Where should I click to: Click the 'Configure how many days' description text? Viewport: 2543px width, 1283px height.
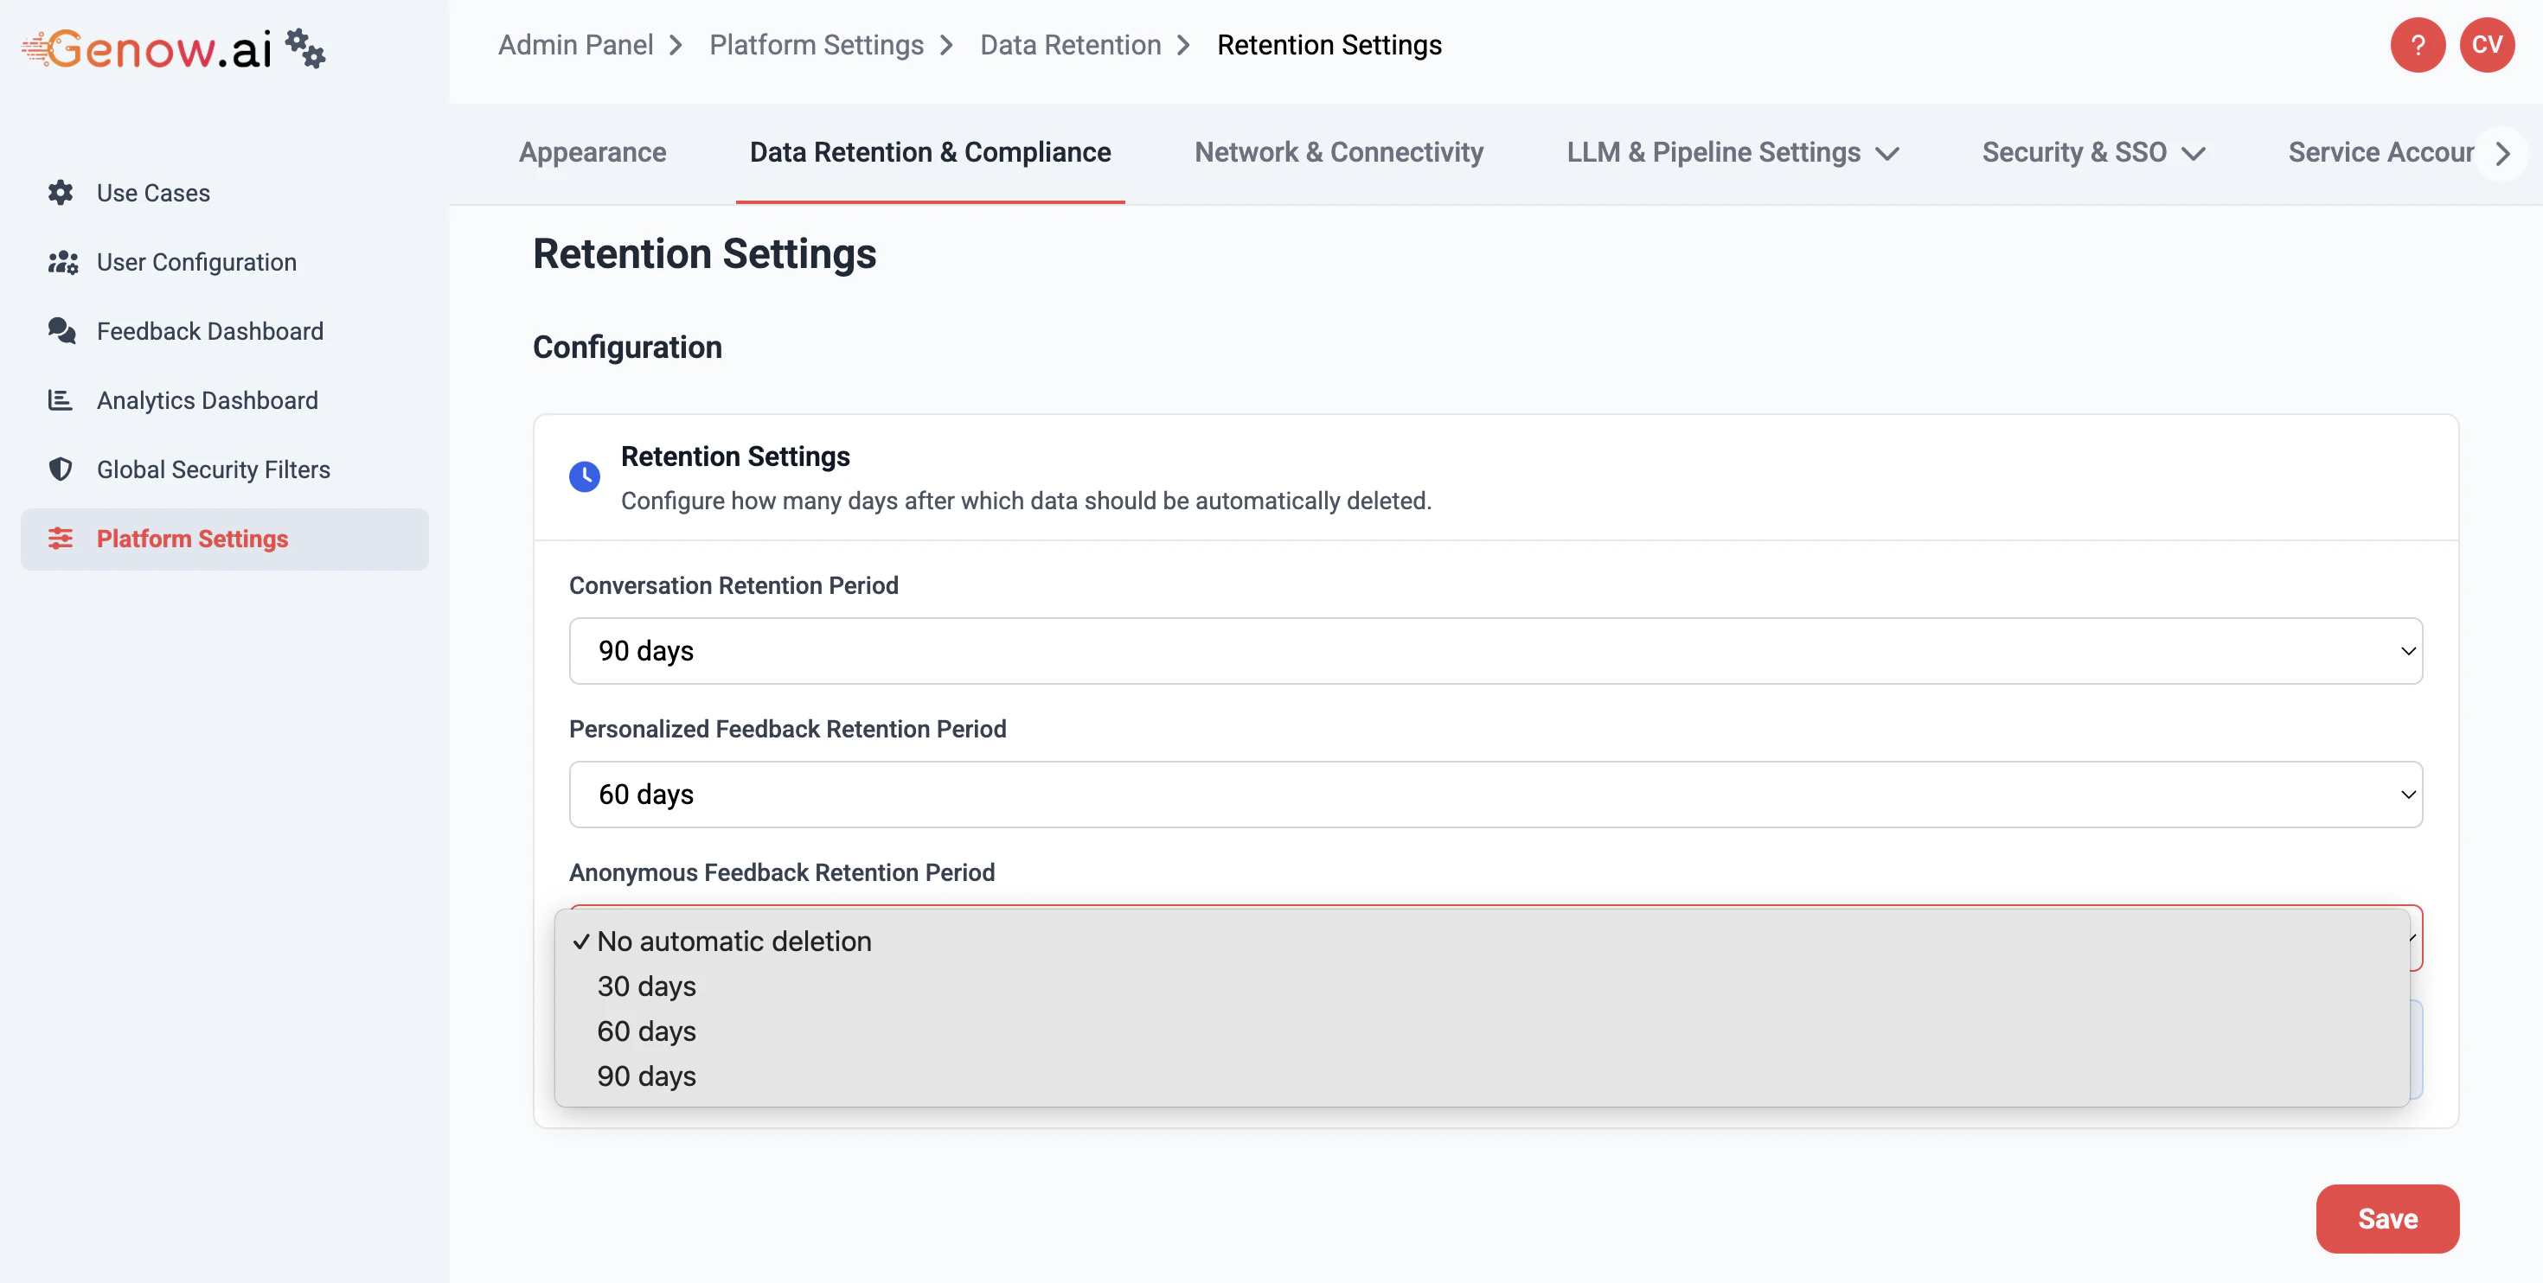(x=1026, y=501)
